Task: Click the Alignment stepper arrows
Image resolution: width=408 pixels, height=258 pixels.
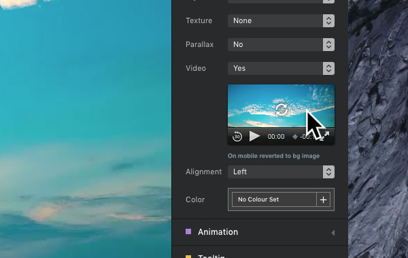Action: coord(328,172)
